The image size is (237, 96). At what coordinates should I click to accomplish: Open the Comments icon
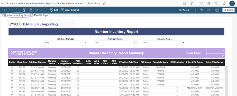point(202,10)
